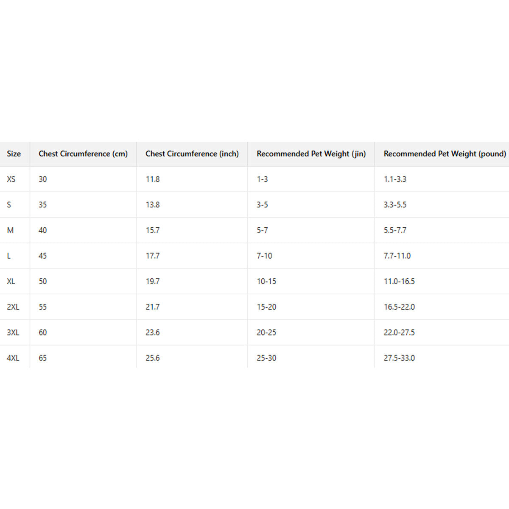Click the Chest Circumference (cm) header
The width and height of the screenshot is (509, 509).
[83, 154]
